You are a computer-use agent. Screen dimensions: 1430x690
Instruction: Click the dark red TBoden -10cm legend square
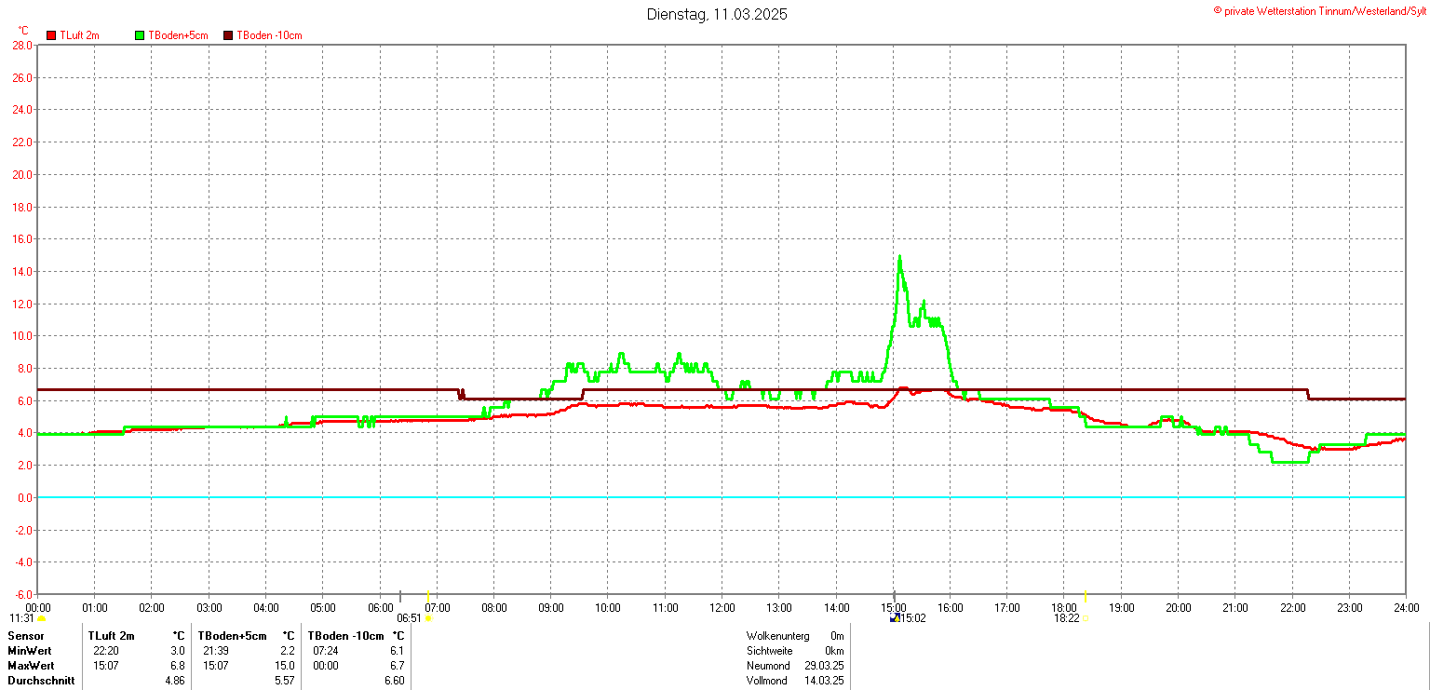(x=228, y=35)
